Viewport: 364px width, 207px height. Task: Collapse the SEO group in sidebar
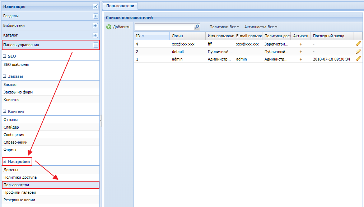click(x=5, y=57)
